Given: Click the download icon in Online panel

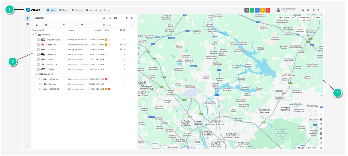Looking at the screenshot, I should [x=104, y=18].
